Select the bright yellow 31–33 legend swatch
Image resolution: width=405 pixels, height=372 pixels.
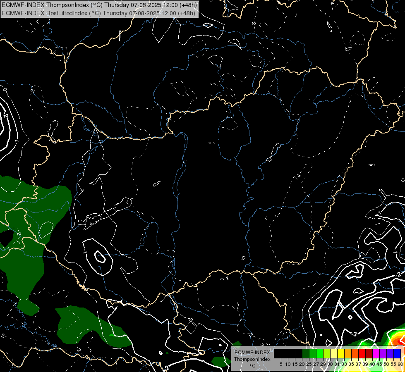(x=341, y=353)
